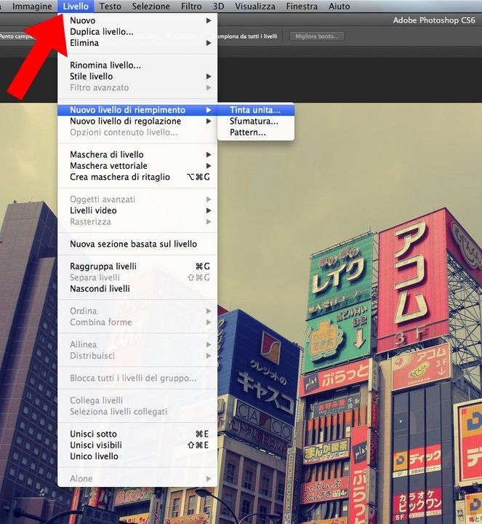Viewport: 482px width, 524px height.
Task: Select Nuovo livello di riempimento entry
Action: 137,110
